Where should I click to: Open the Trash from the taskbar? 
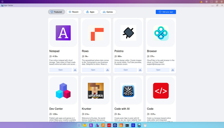145,125
